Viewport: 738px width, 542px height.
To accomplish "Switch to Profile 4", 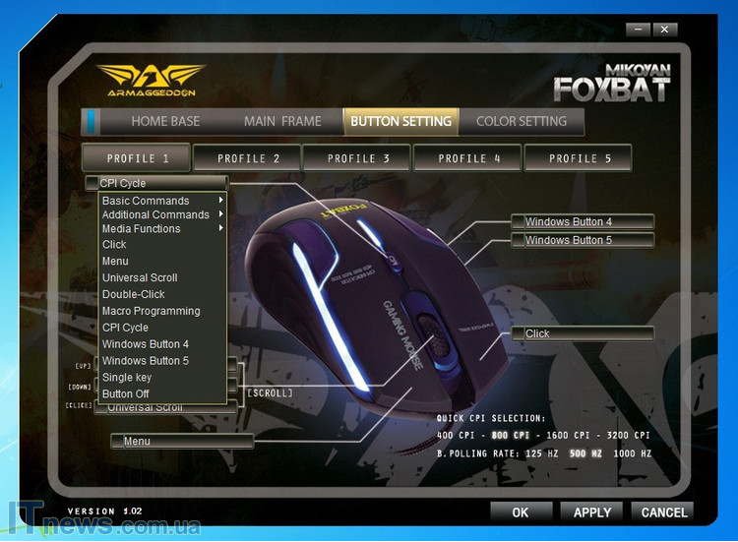I will click(x=468, y=158).
